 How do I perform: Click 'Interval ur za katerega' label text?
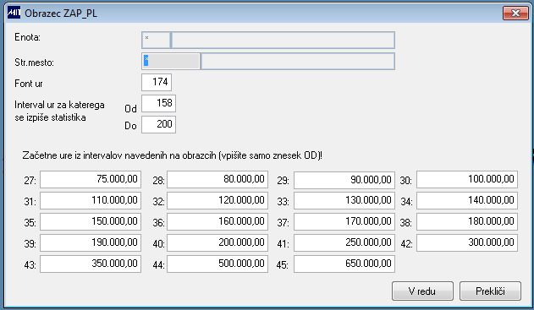pyautogui.click(x=59, y=105)
